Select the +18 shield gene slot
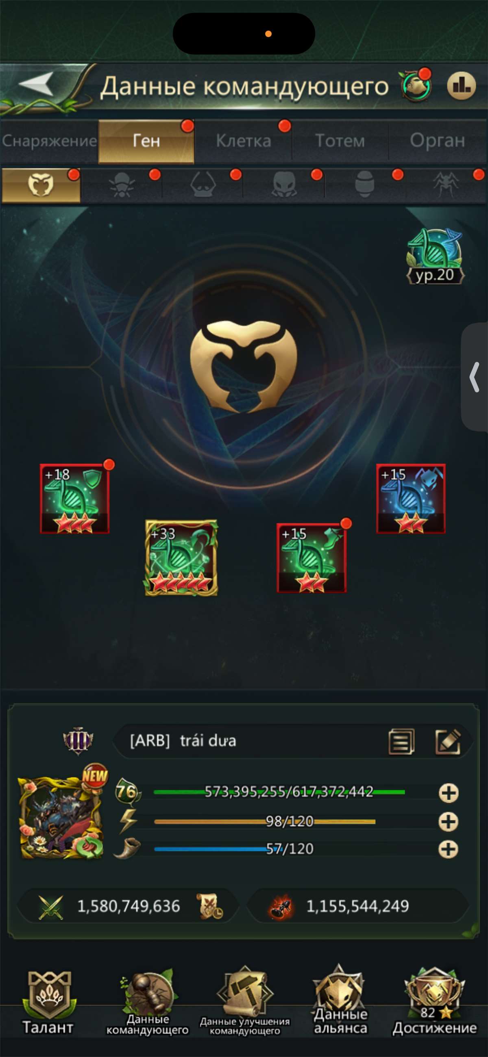Viewport: 488px width, 1057px height. coord(74,499)
